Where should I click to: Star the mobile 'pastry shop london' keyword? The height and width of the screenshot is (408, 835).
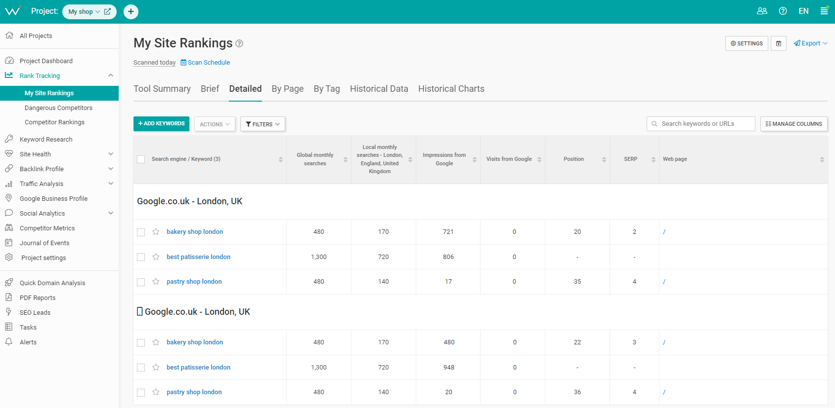pos(156,392)
